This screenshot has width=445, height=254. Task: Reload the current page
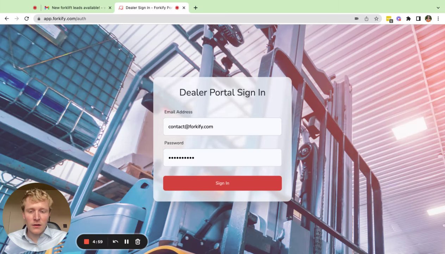[26, 18]
